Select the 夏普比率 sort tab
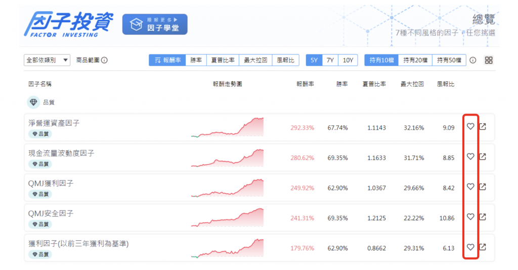Viewport: 518px width, 270px height. pyautogui.click(x=223, y=60)
